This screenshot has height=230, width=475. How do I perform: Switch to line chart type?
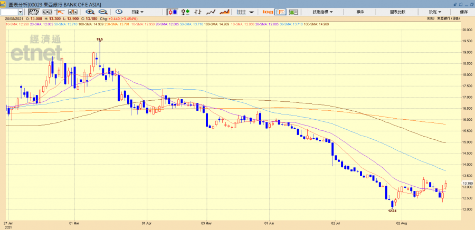(x=211, y=12)
